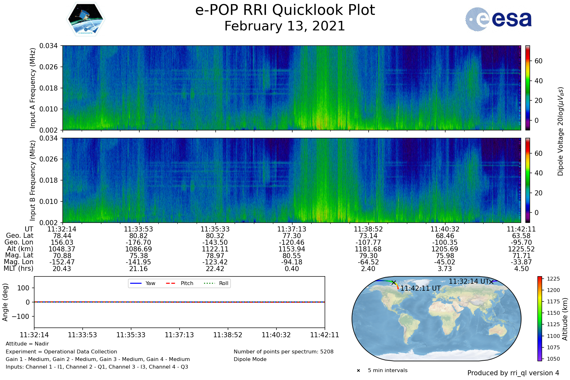
Task: Click the 'Attitude = Nadir' text
Action: pos(27,344)
